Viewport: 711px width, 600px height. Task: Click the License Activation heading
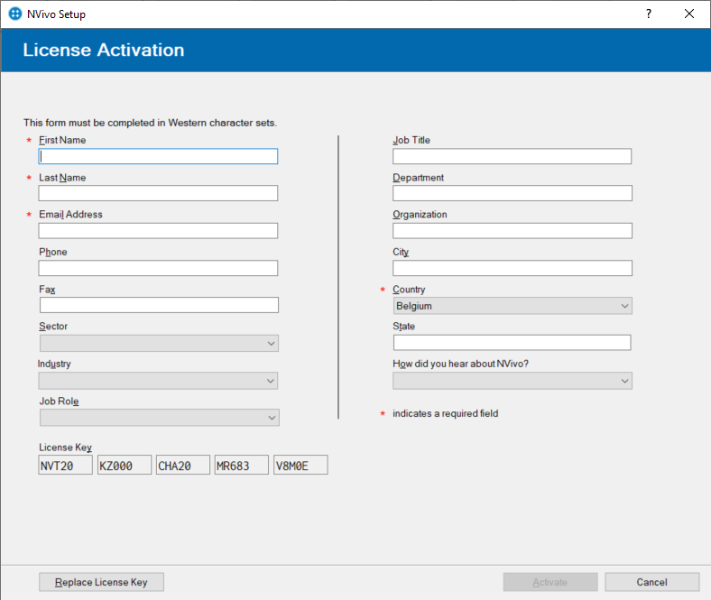tap(104, 50)
